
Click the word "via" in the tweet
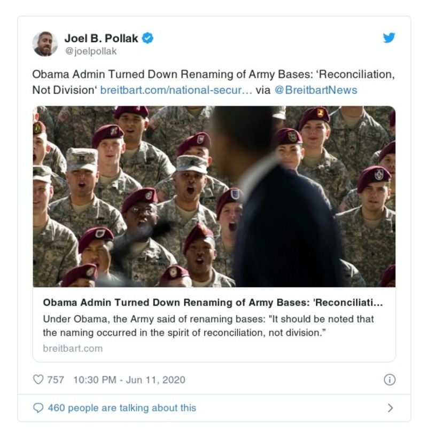263,90
